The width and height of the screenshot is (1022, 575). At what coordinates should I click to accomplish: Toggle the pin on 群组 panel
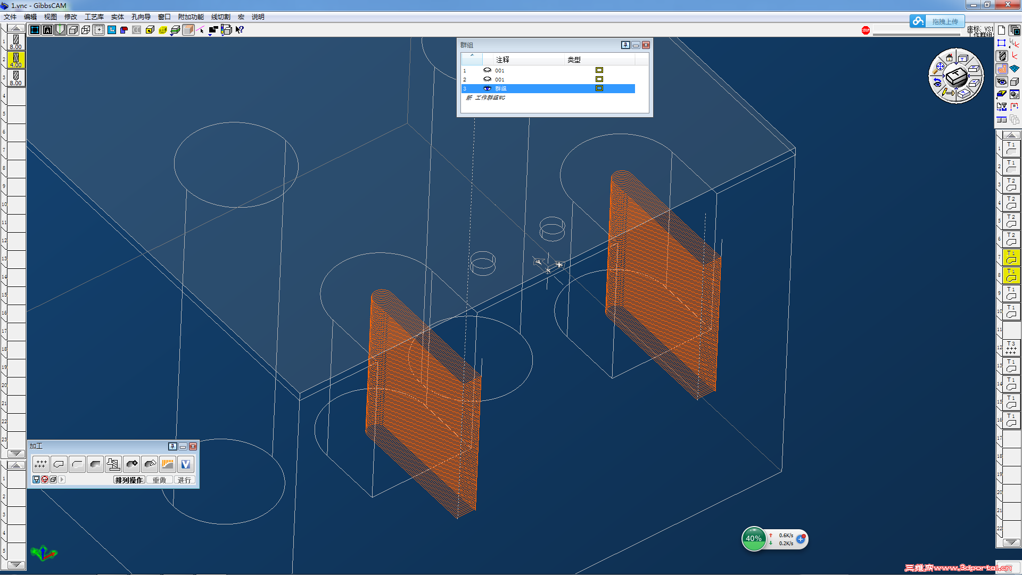tap(625, 45)
